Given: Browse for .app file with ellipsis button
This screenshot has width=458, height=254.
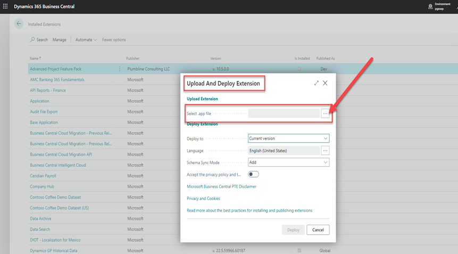Looking at the screenshot, I should (x=325, y=113).
